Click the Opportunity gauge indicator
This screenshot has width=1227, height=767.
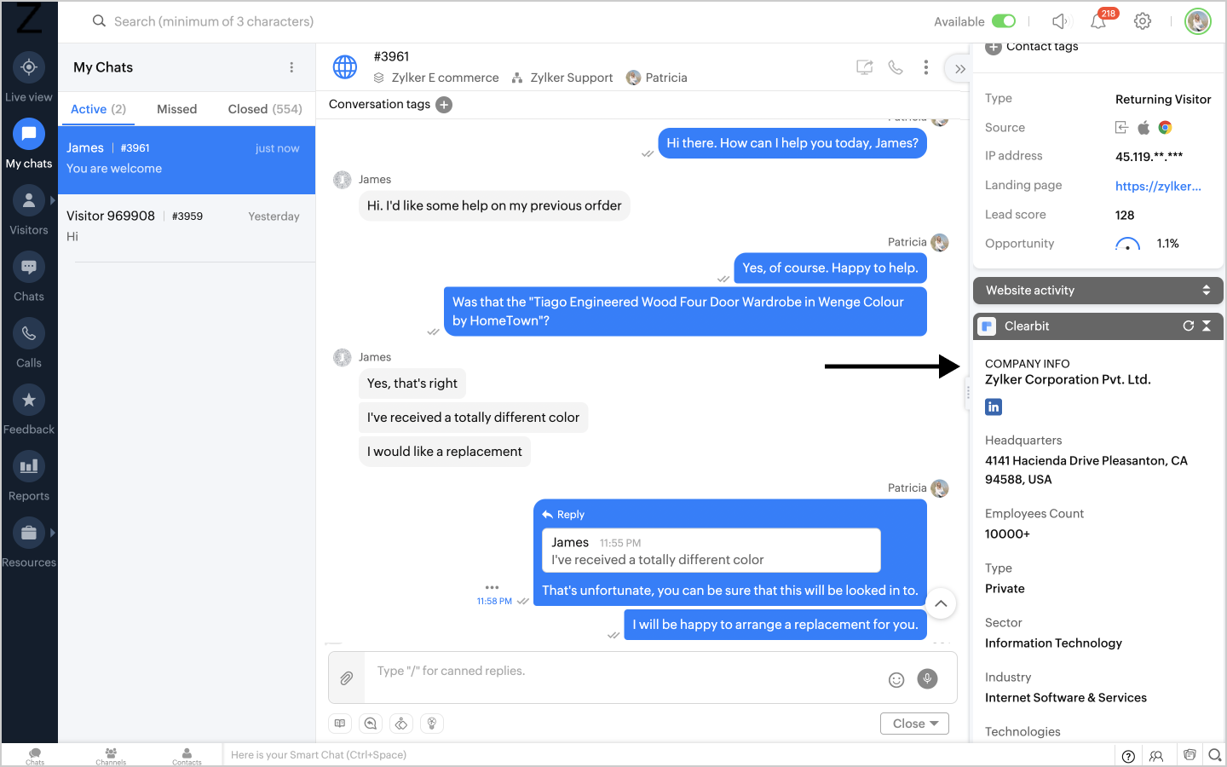coord(1127,244)
